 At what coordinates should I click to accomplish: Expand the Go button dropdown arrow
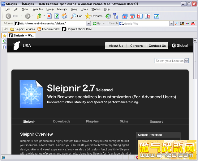click(x=104, y=23)
